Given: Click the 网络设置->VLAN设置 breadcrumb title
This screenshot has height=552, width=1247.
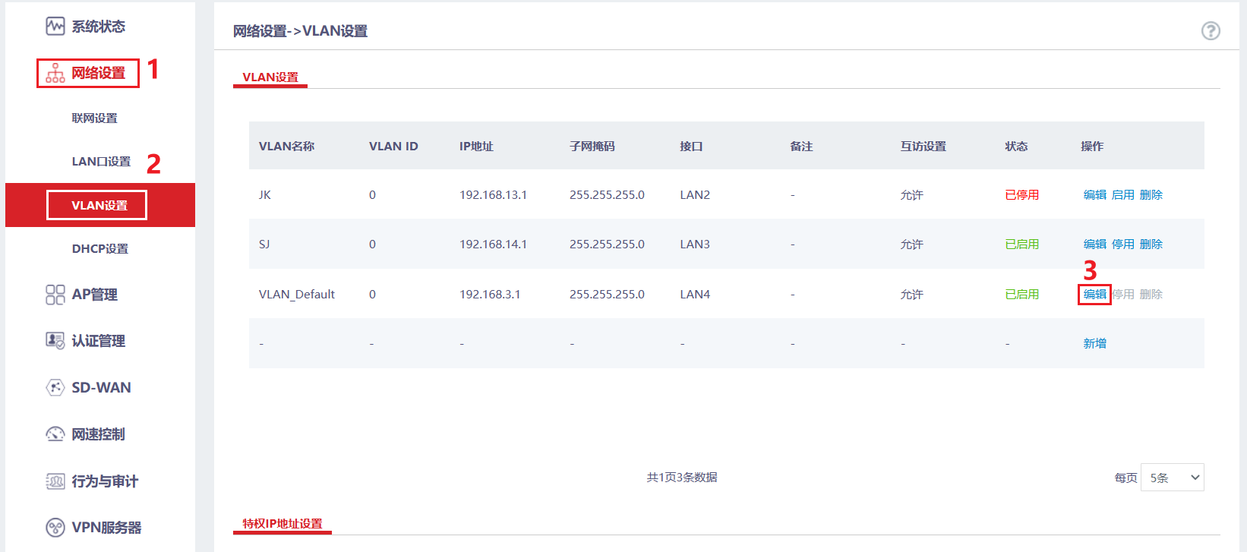Looking at the screenshot, I should click(x=301, y=31).
